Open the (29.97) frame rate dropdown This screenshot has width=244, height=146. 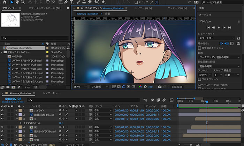205,75
